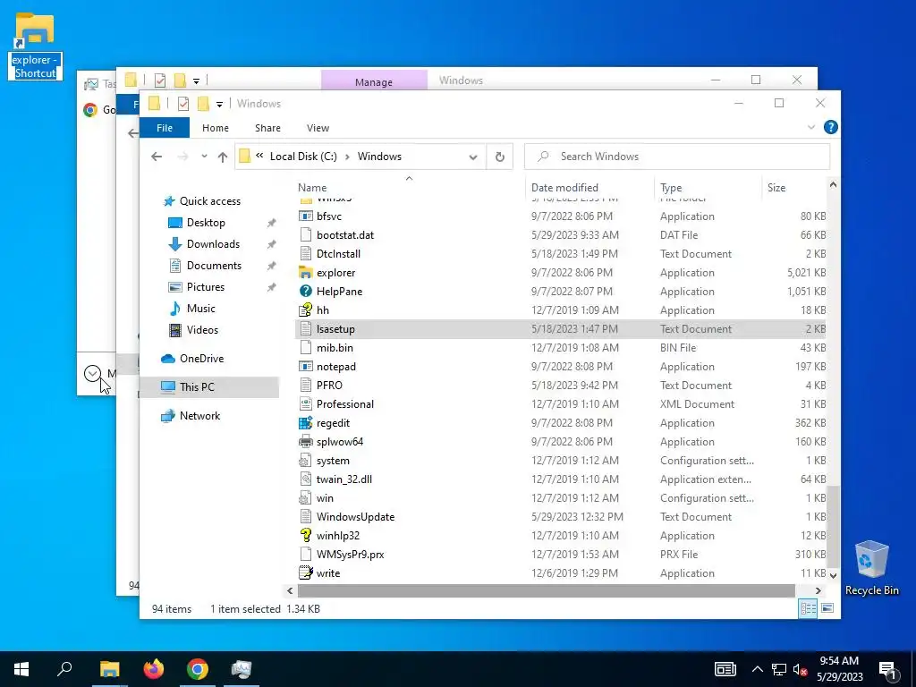Viewport: 916px width, 687px height.
Task: Open the Recycle Bin on the desktop
Action: tap(871, 567)
